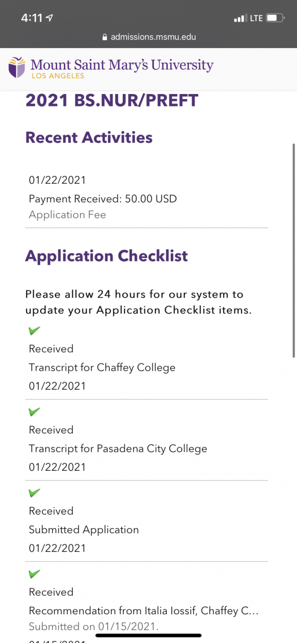Click green checkmark above Chaffey College transcript
The width and height of the screenshot is (297, 643).
[x=34, y=330]
